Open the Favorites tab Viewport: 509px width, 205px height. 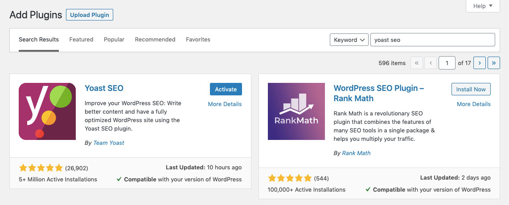point(198,39)
